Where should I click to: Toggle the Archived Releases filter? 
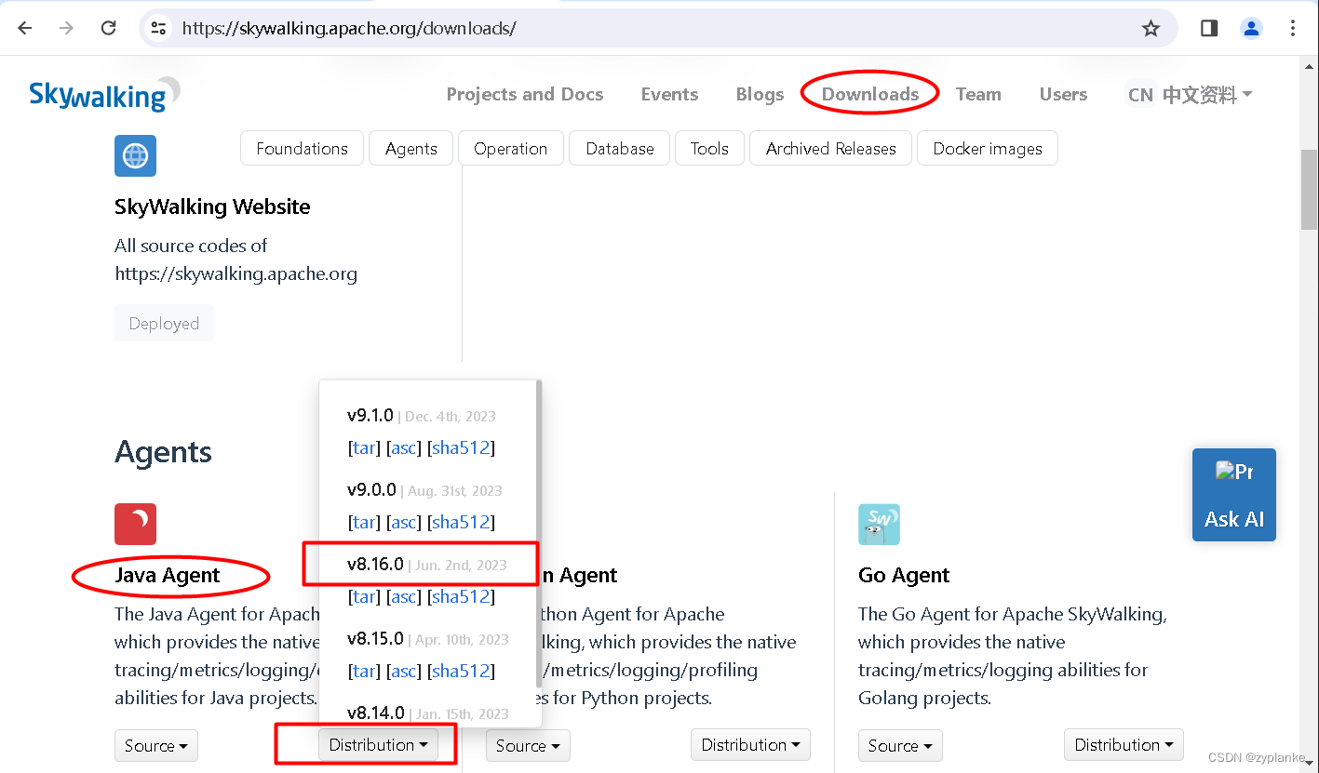(830, 148)
